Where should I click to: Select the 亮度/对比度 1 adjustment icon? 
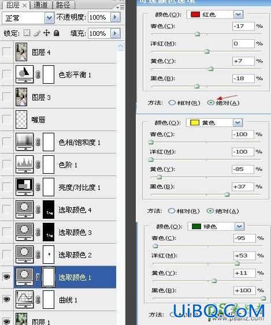point(24,187)
